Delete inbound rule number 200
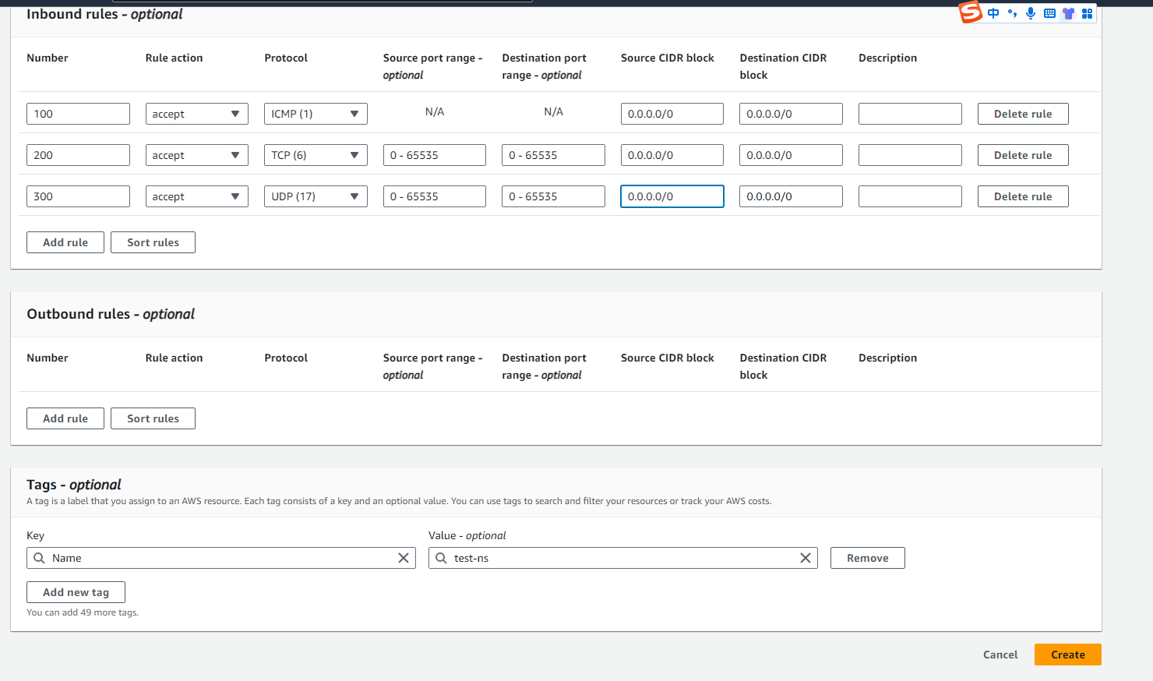Viewport: 1153px width, 681px height. (1022, 155)
